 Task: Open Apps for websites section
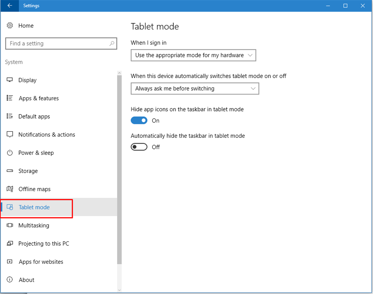click(59, 261)
